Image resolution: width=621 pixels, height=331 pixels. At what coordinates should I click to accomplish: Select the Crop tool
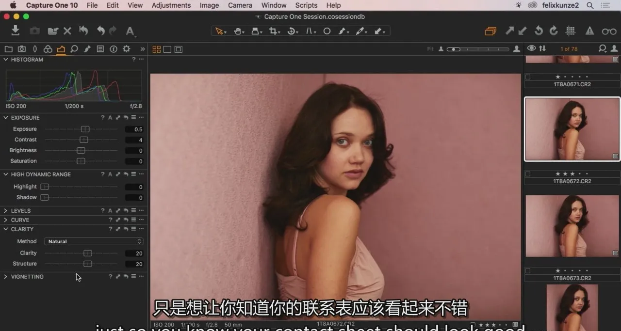(x=274, y=31)
